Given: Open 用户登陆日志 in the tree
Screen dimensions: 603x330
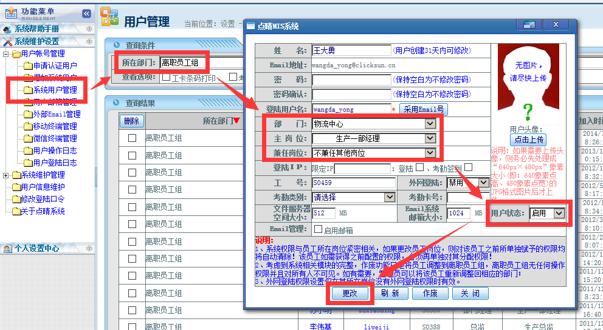Looking at the screenshot, I should [x=55, y=163].
